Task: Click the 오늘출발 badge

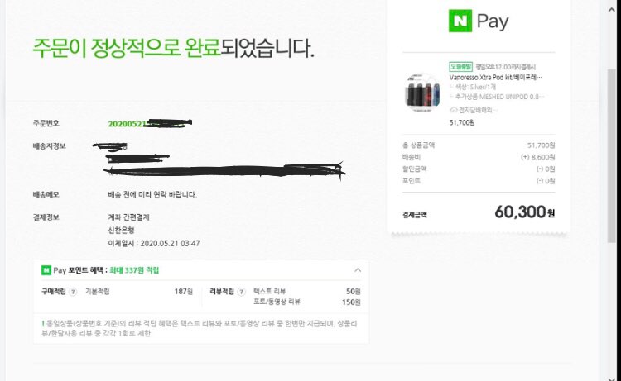Action: pos(460,66)
